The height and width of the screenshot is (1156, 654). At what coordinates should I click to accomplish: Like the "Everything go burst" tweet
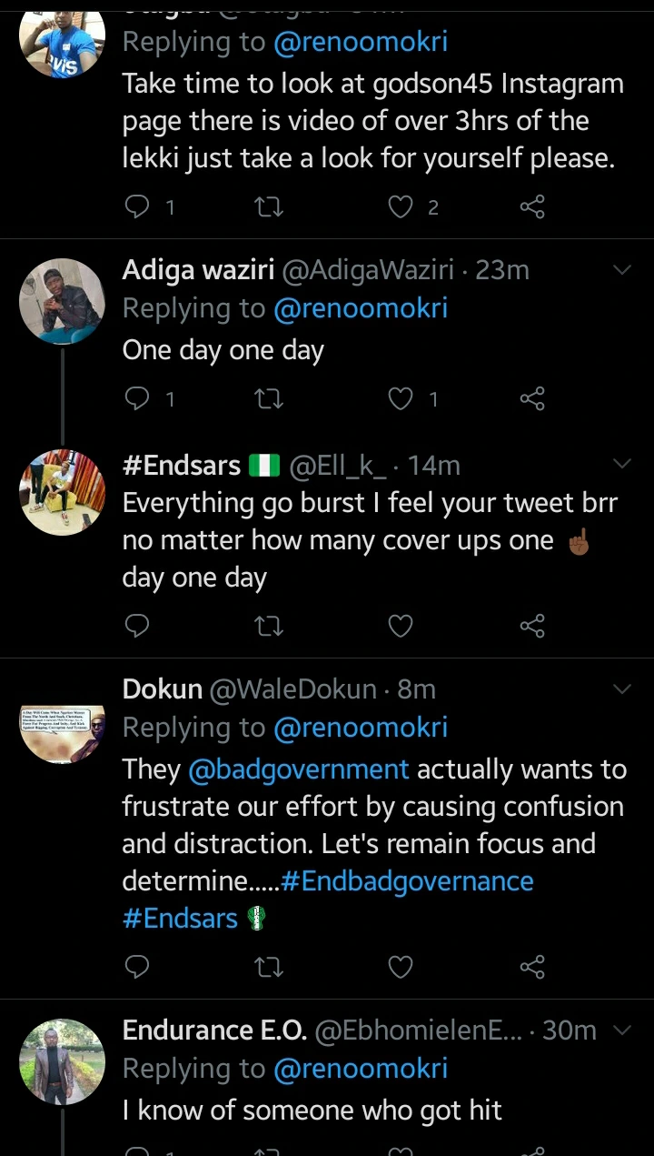[401, 626]
